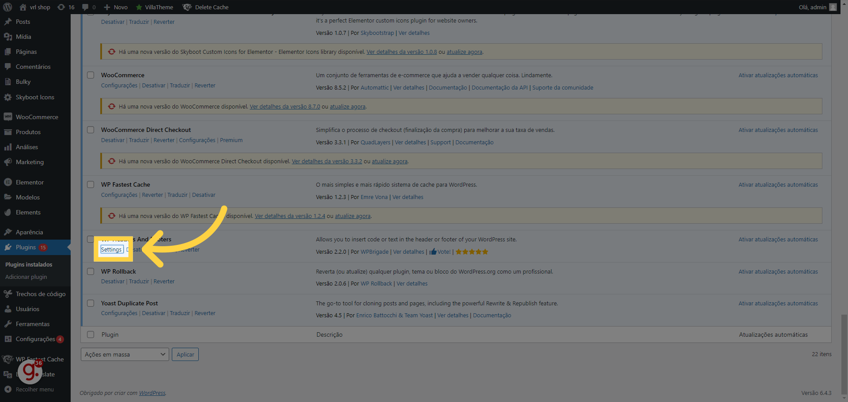The image size is (848, 402).
Task: Click the Aplicar bulk action button
Action: click(x=185, y=354)
